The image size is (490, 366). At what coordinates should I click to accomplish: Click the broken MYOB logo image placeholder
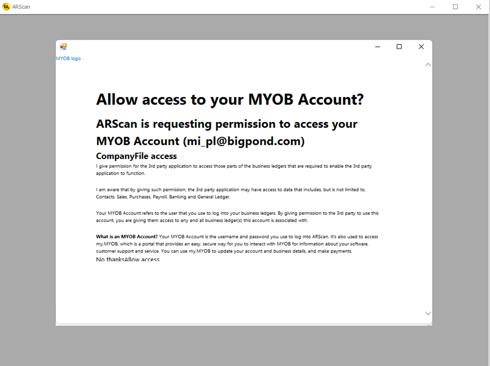point(63,46)
